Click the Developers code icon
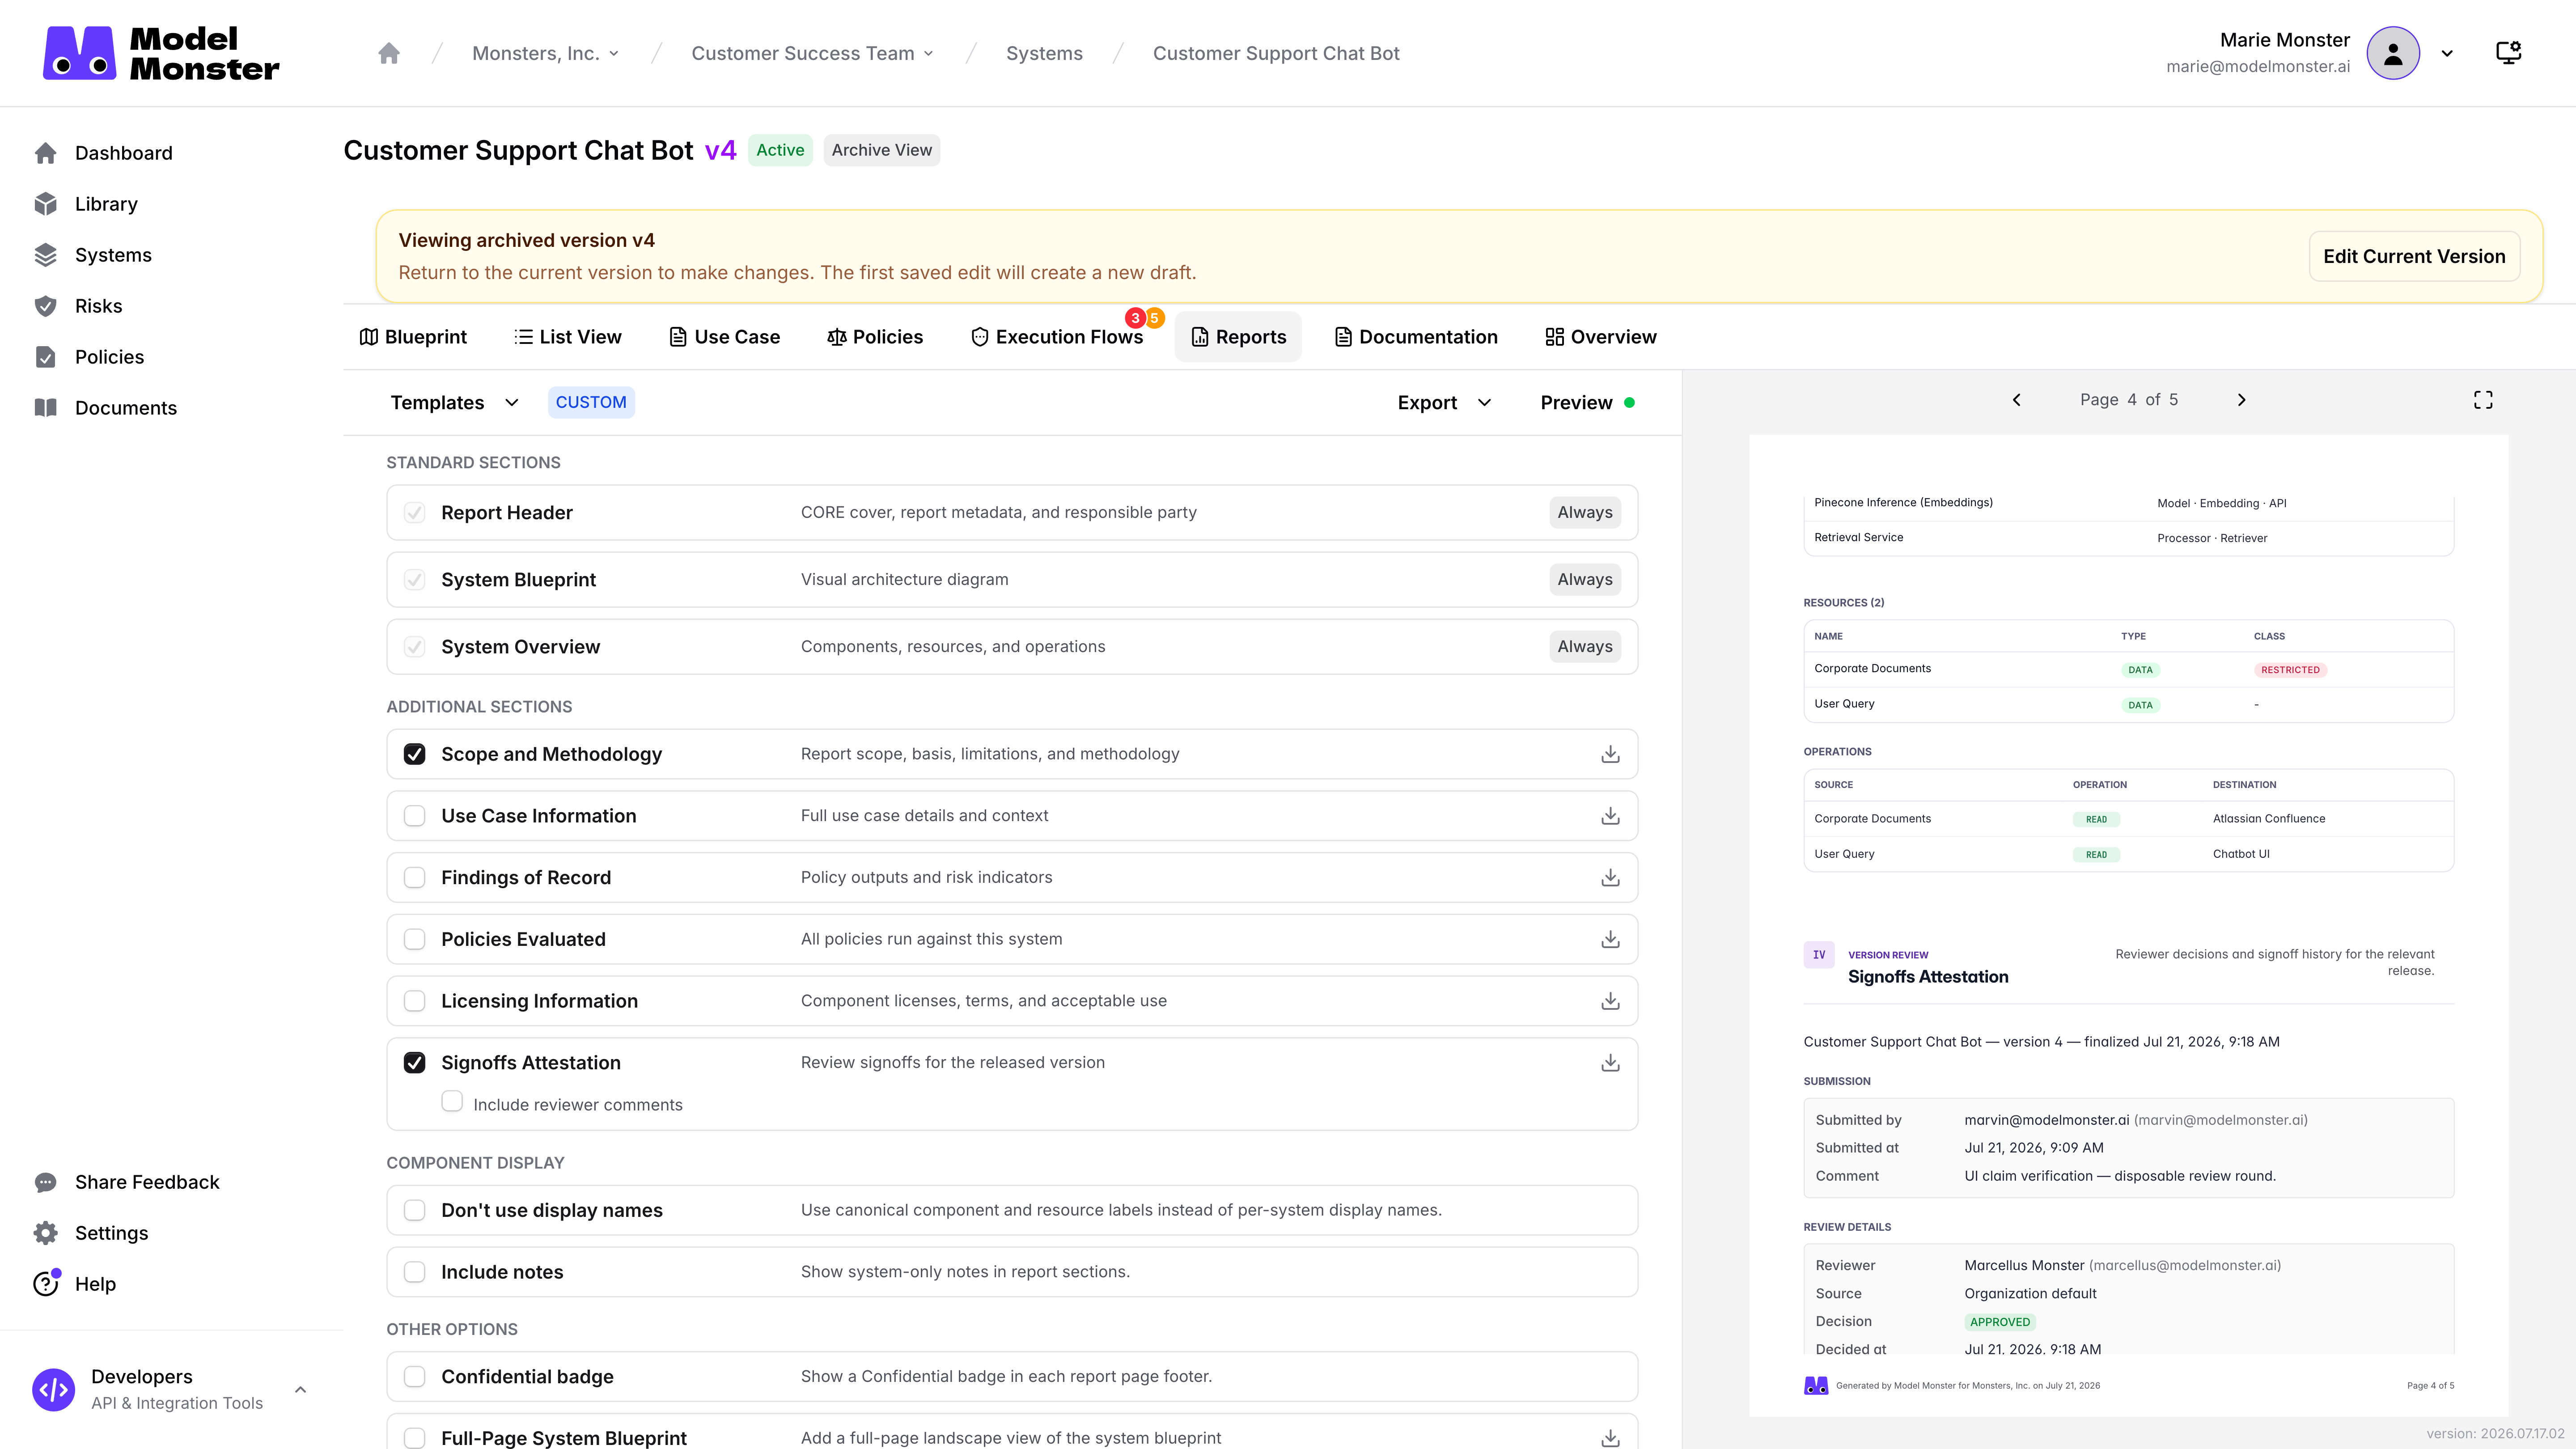This screenshot has width=2576, height=1449. pyautogui.click(x=54, y=1389)
